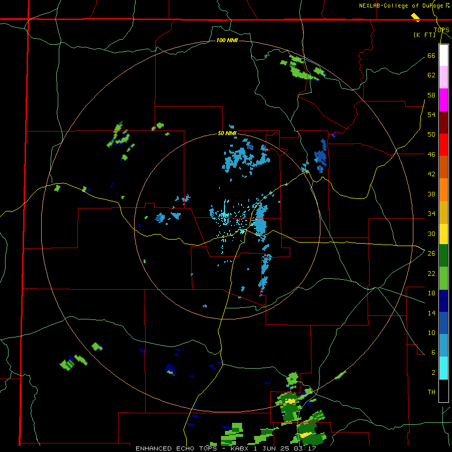Click the gold legend swatch
Screen dimensions: 452x452
(443, 212)
